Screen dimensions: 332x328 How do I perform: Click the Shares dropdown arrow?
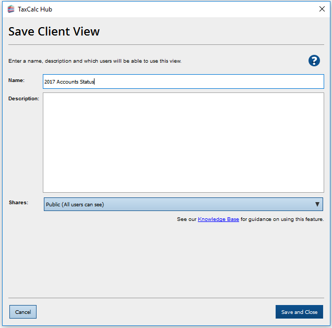tap(317, 204)
